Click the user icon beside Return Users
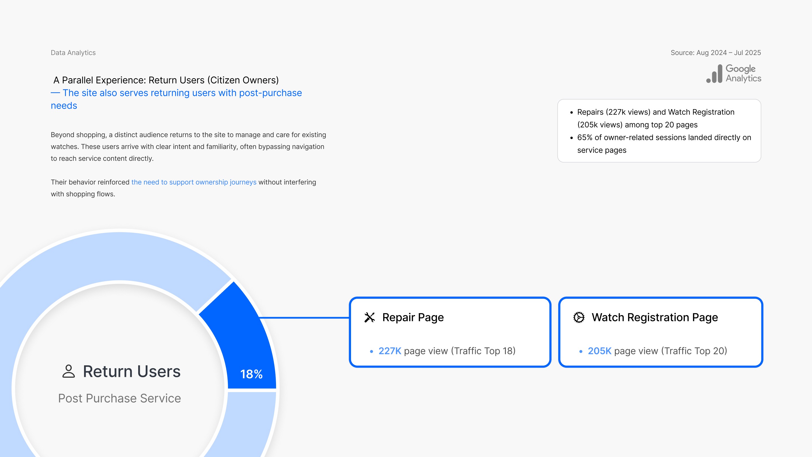 (69, 371)
